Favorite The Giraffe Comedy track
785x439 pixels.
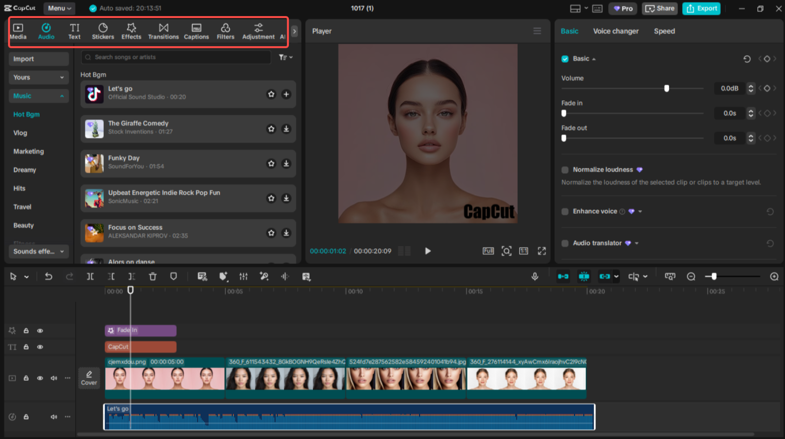coord(271,129)
